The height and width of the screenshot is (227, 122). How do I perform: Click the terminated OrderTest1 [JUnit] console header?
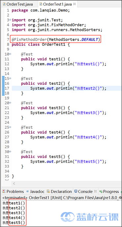[x=62, y=198]
